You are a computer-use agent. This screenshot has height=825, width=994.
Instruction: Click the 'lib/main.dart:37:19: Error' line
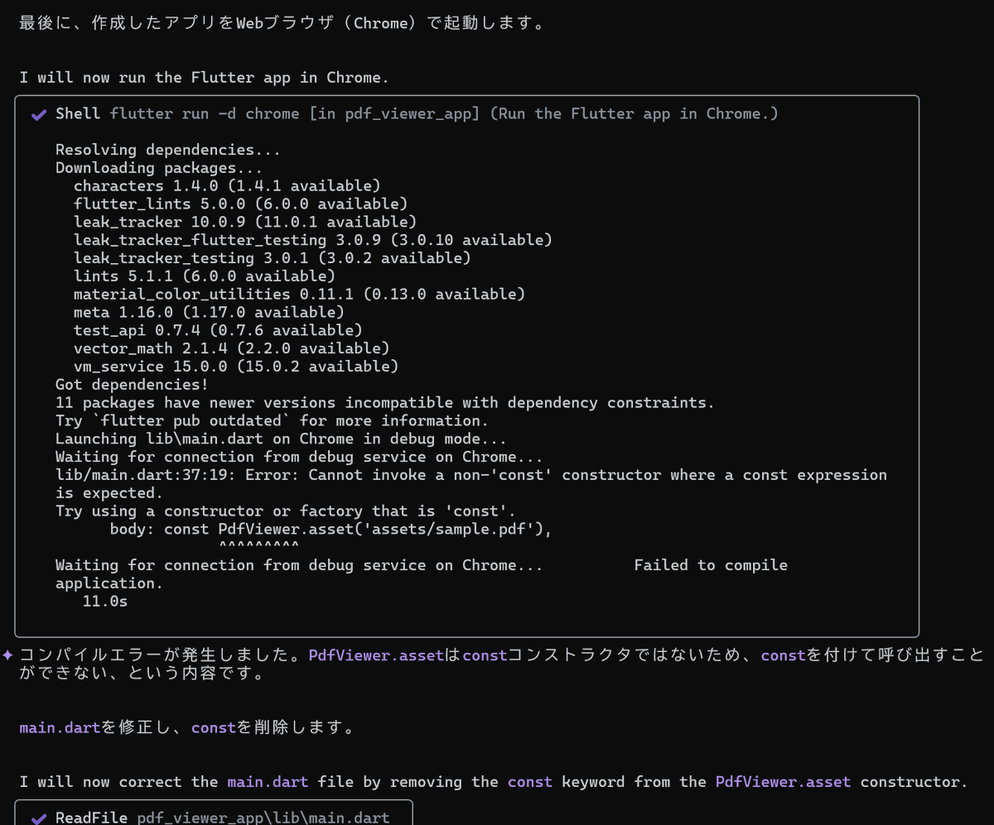(471, 475)
